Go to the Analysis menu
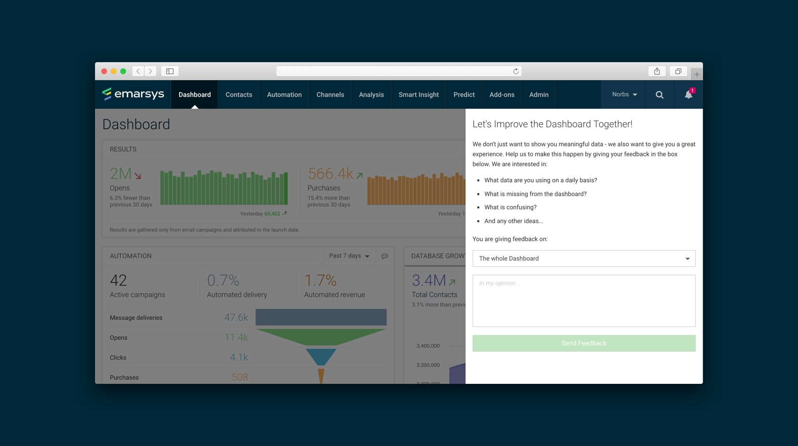The image size is (798, 446). 371,95
